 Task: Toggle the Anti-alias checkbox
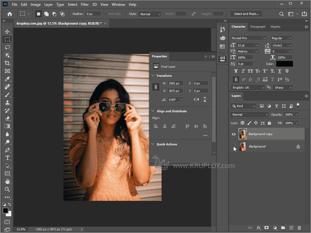tap(106, 14)
